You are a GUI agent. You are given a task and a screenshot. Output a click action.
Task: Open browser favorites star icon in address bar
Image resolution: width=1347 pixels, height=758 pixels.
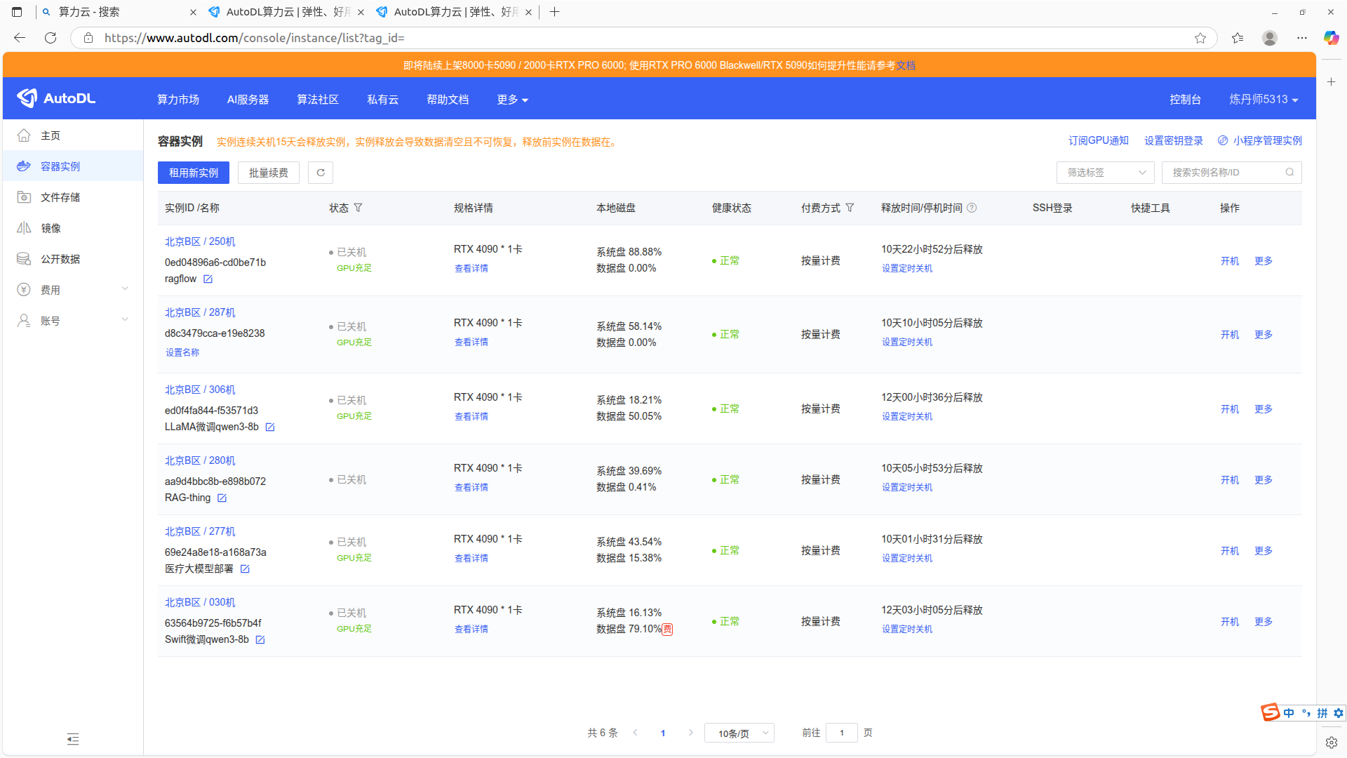pyautogui.click(x=1200, y=38)
